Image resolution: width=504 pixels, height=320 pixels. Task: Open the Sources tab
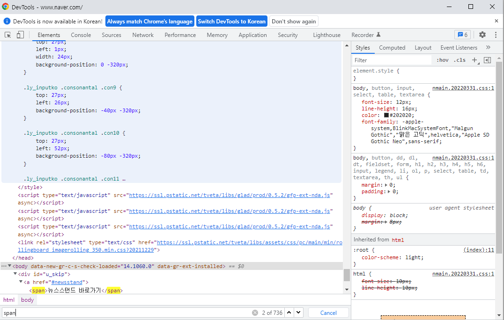(111, 35)
